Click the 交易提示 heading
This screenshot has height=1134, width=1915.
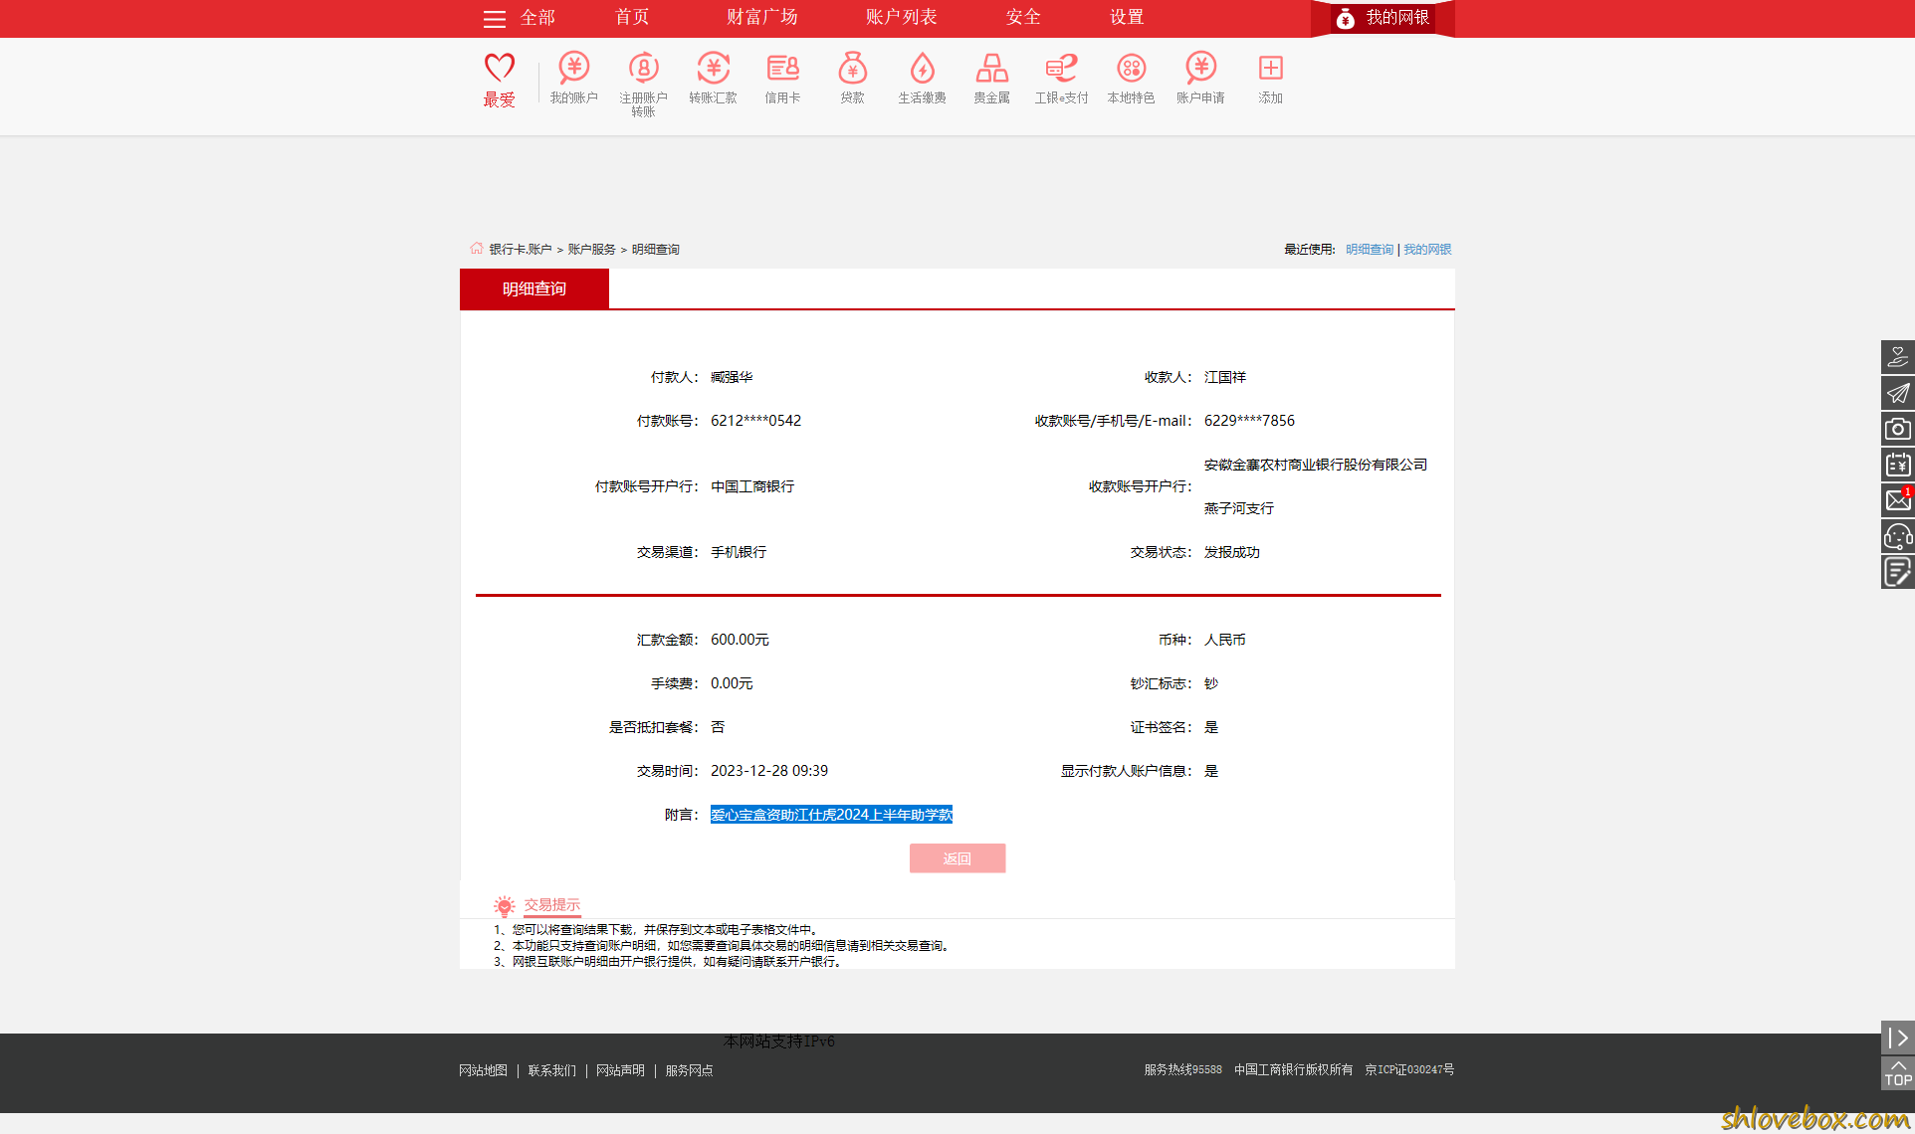552,905
